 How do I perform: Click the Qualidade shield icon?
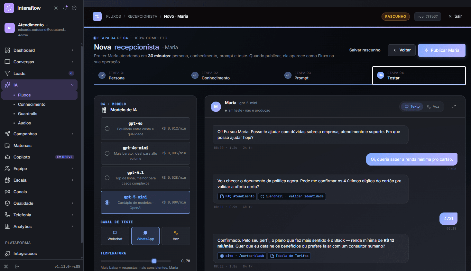(7, 203)
